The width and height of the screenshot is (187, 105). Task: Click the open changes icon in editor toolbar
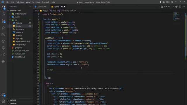pyautogui.click(x=162, y=7)
